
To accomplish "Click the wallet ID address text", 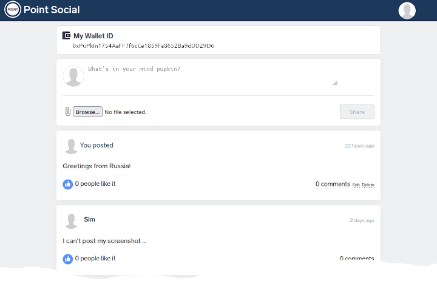I will click(x=143, y=46).
